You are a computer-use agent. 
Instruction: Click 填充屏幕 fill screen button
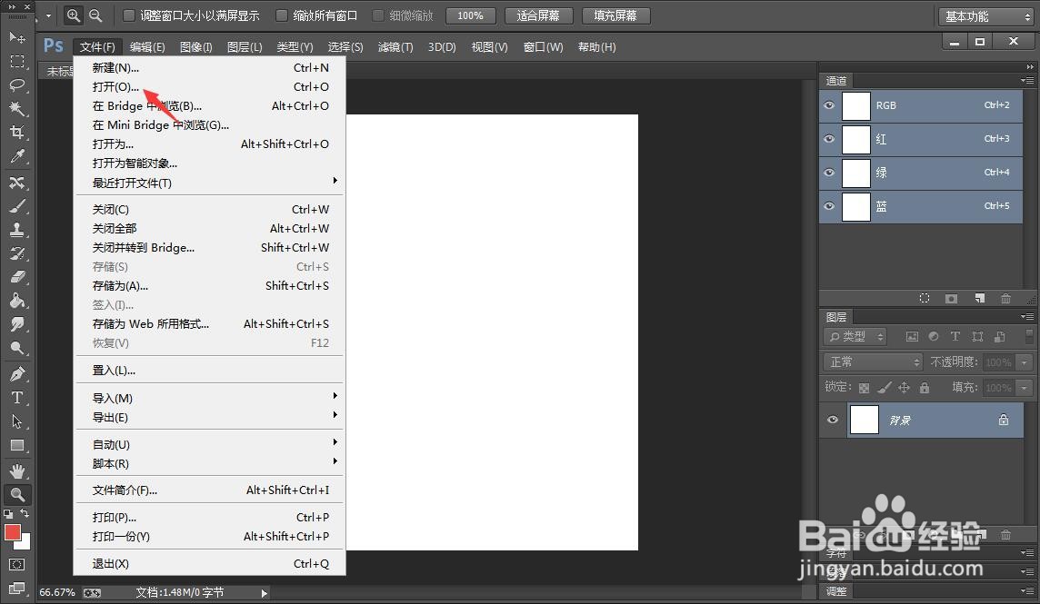[x=615, y=15]
